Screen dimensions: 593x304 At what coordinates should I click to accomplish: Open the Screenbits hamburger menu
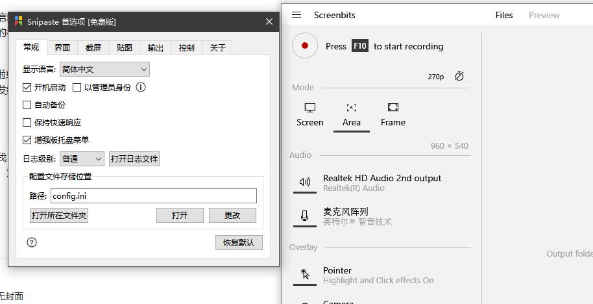point(297,15)
